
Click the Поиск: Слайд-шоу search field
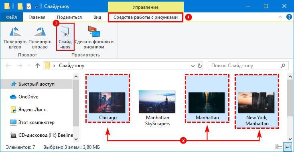point(248,66)
